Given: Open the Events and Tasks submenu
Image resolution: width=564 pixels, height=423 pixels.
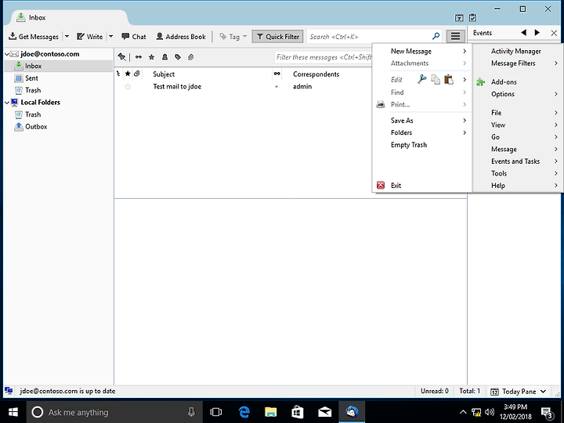Looking at the screenshot, I should point(517,161).
